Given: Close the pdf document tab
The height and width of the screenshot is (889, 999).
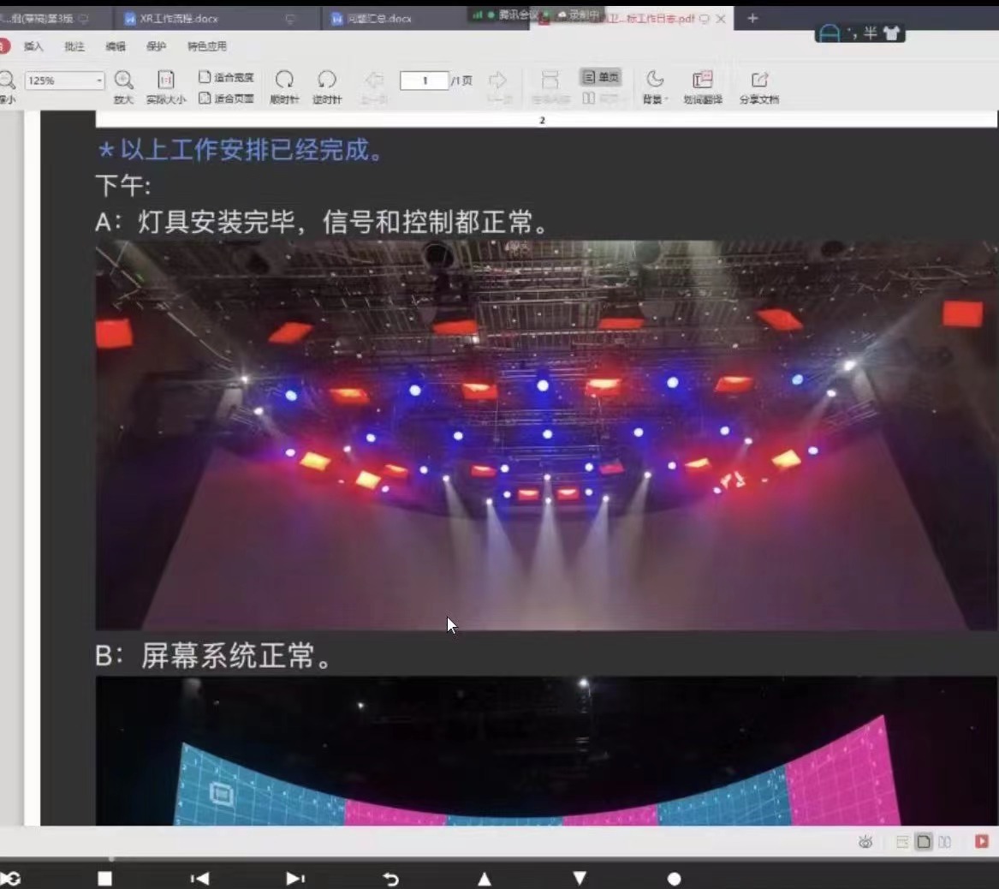Looking at the screenshot, I should click(x=721, y=19).
